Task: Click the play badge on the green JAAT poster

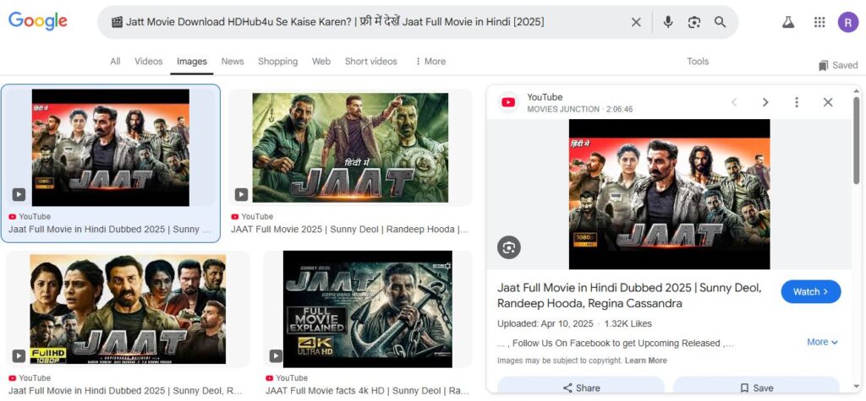Action: point(241,194)
